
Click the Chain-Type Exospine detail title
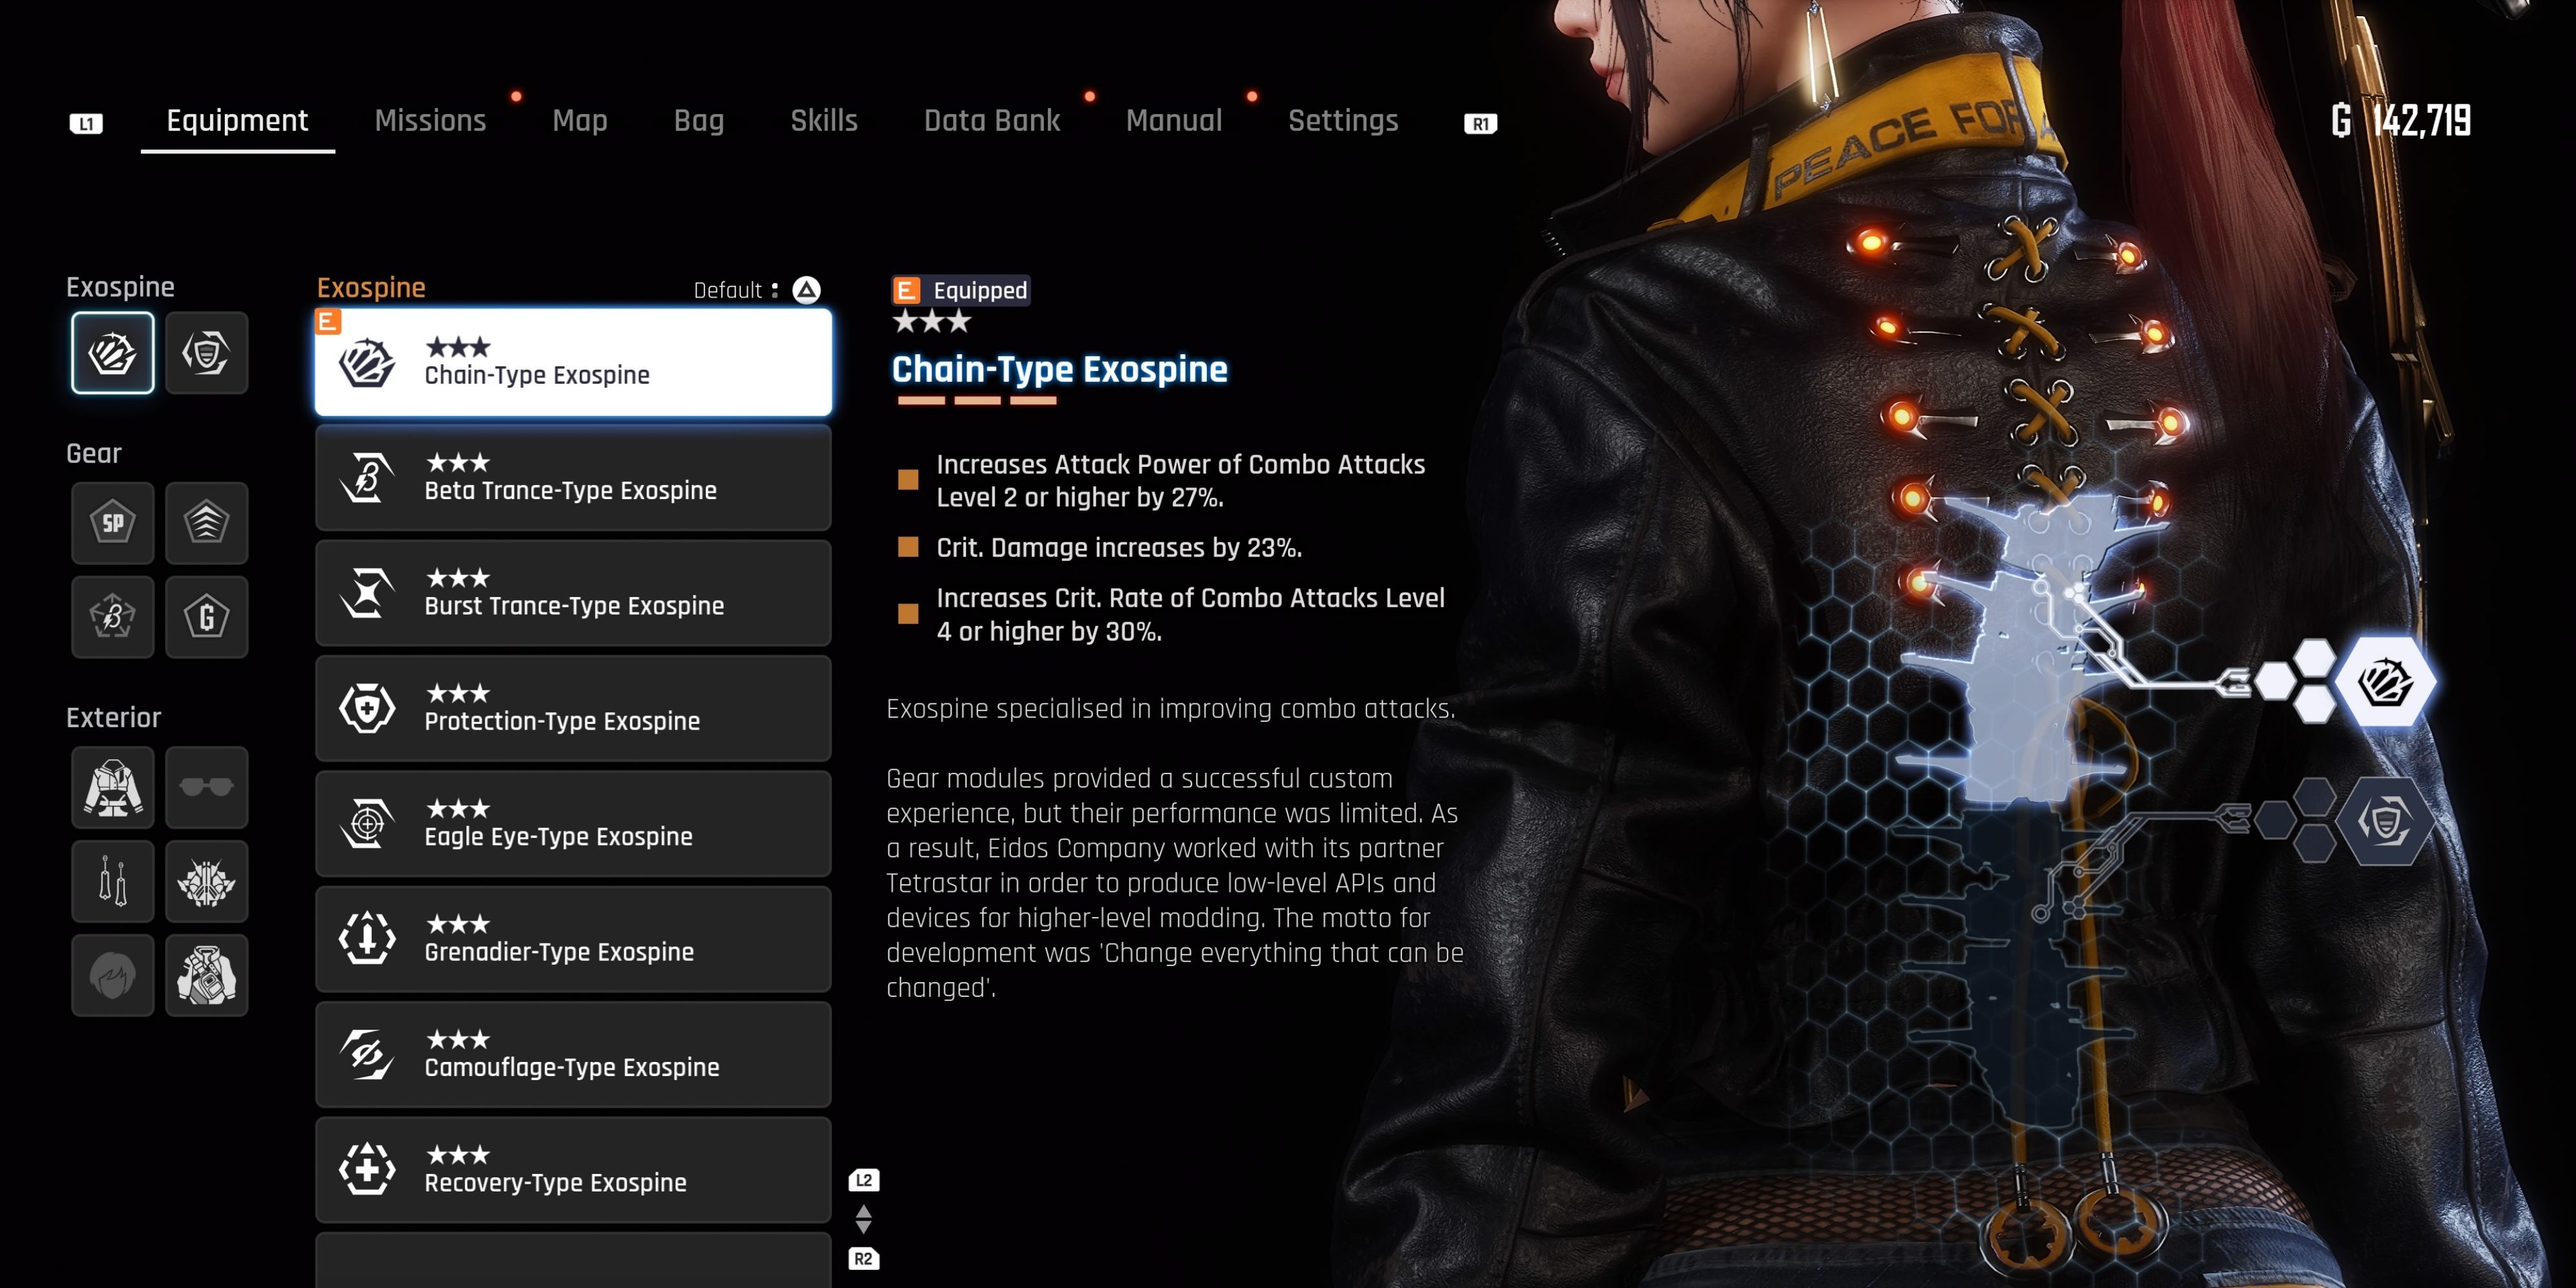point(1059,369)
